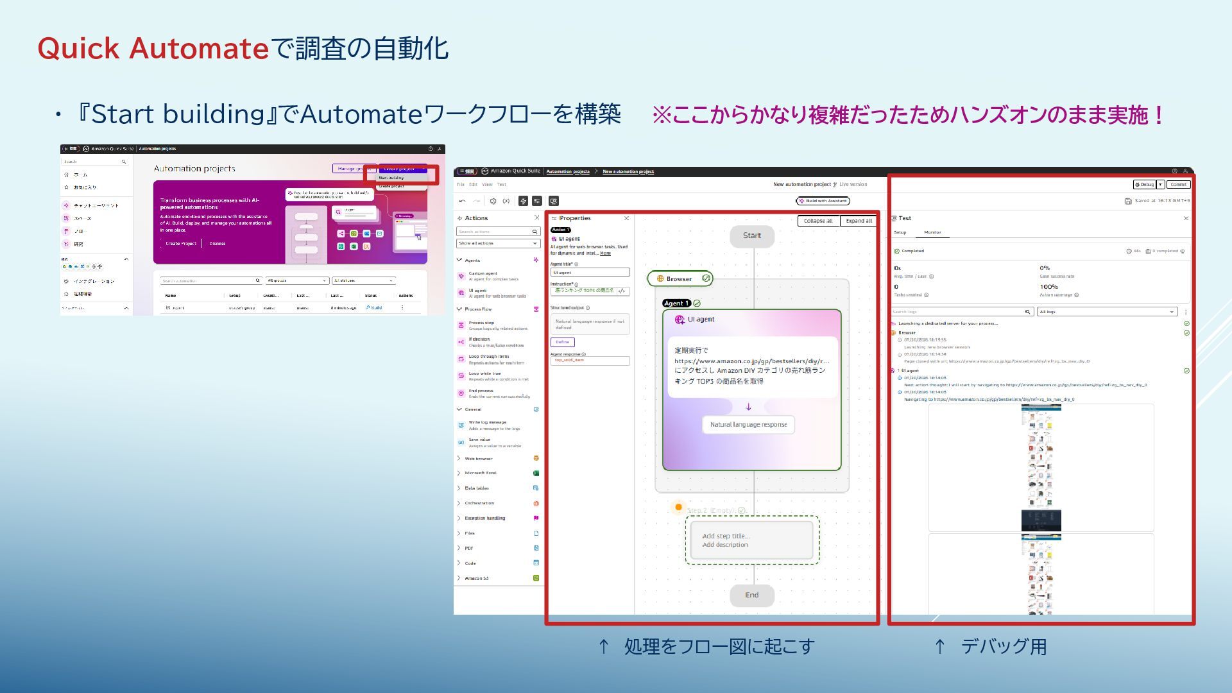
Task: Click the Commit button
Action: pos(1178,185)
